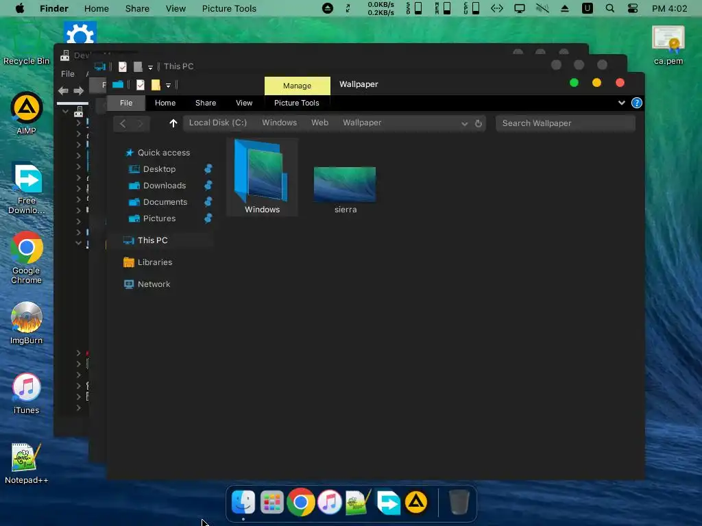Open Network in the navigation pane
The image size is (702, 526).
tap(154, 284)
